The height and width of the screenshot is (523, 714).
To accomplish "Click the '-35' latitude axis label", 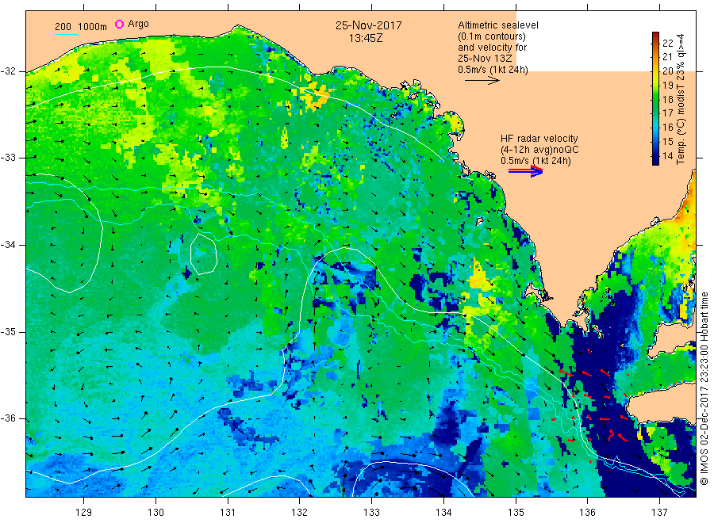I will tap(8, 331).
